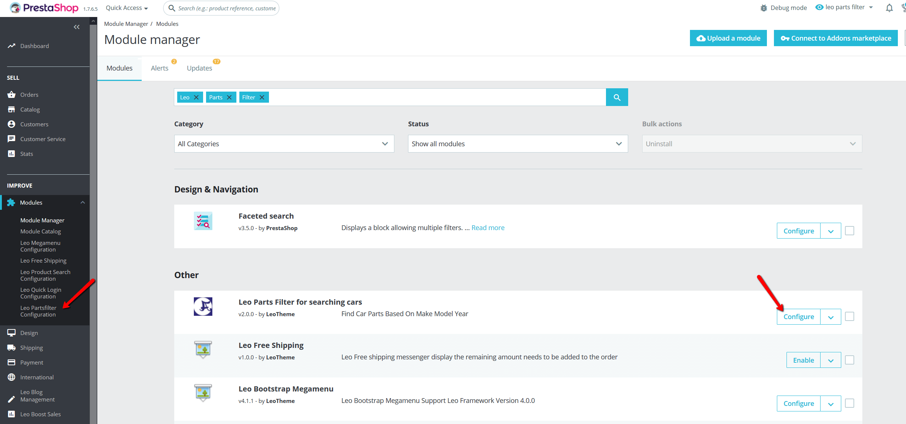Click the Leo Bootstrap Megamenu module icon
The width and height of the screenshot is (906, 424).
click(203, 393)
